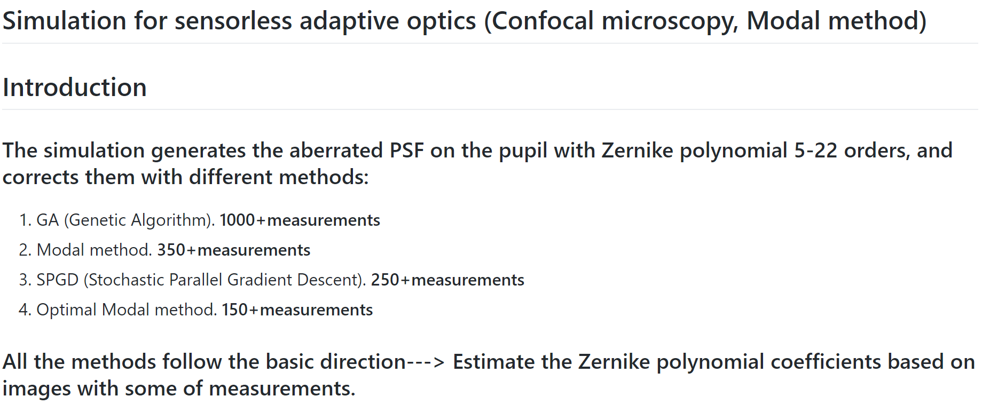Click the word 'sensorless' in the title
990x412 pixels.
coord(233,21)
